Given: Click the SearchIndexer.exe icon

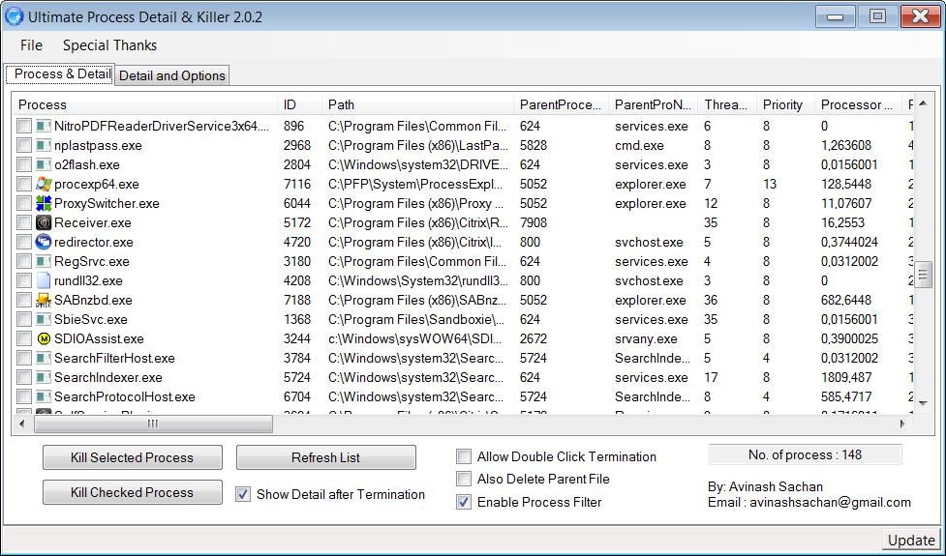Looking at the screenshot, I should tap(44, 377).
